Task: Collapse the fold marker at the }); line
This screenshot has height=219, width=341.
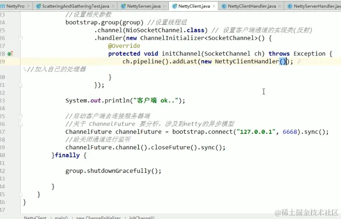Action: coord(21,85)
